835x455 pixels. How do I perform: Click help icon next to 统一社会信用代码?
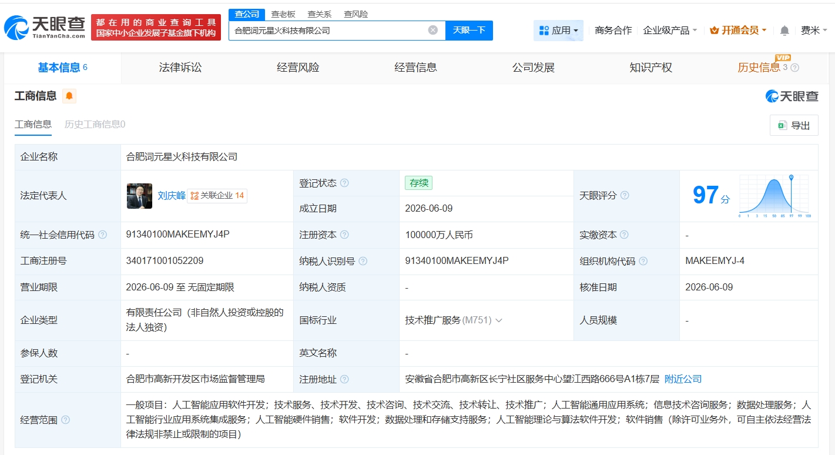pos(103,235)
